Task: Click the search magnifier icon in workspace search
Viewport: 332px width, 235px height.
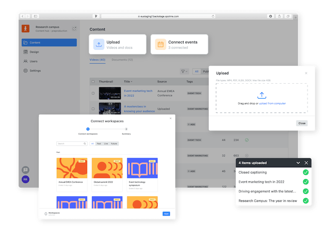Action: tap(85, 144)
